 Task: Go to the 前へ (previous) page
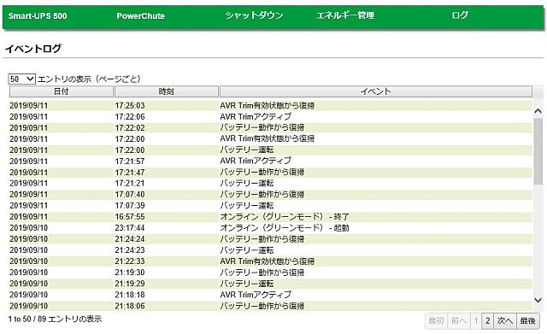pos(459,320)
